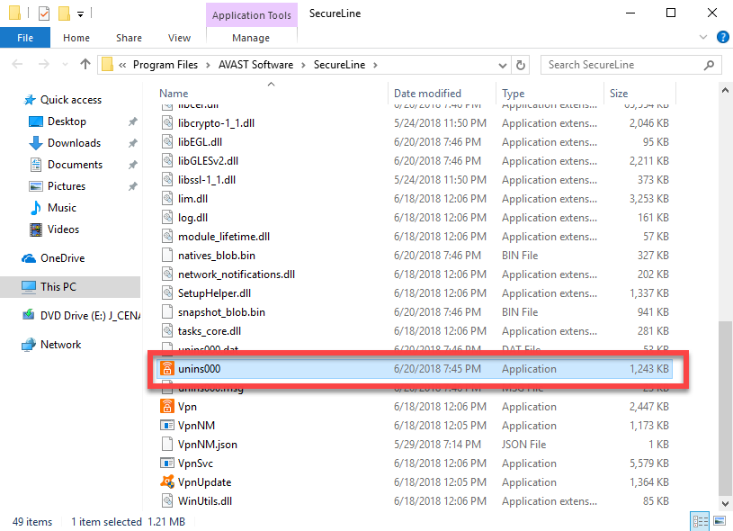Image resolution: width=733 pixels, height=531 pixels.
Task: Open the Manage ribbon tab
Action: [x=250, y=38]
